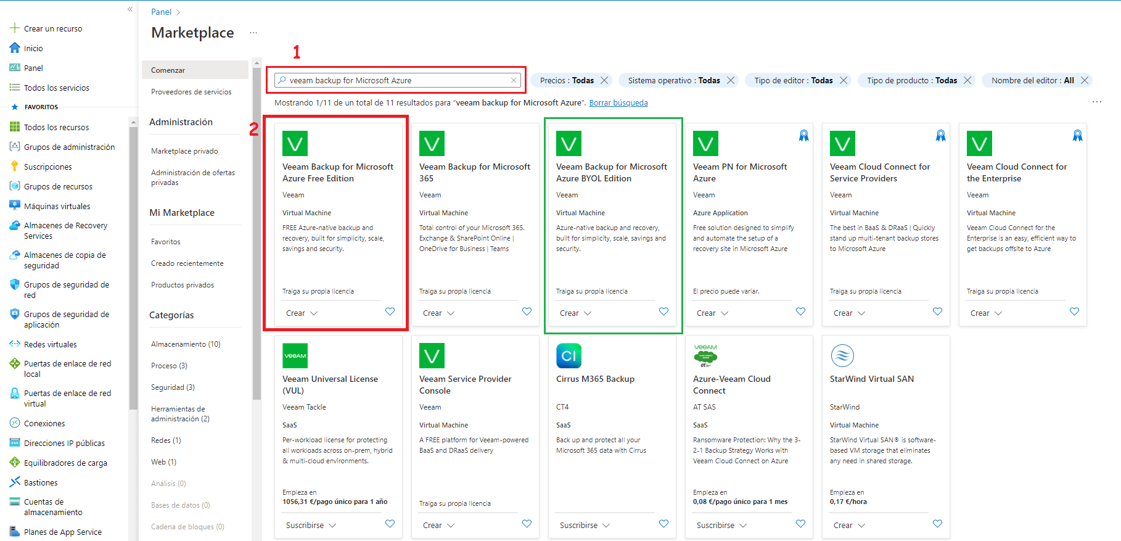Filter by Almacenamiento (10) category
The height and width of the screenshot is (541, 1121).
click(x=186, y=344)
